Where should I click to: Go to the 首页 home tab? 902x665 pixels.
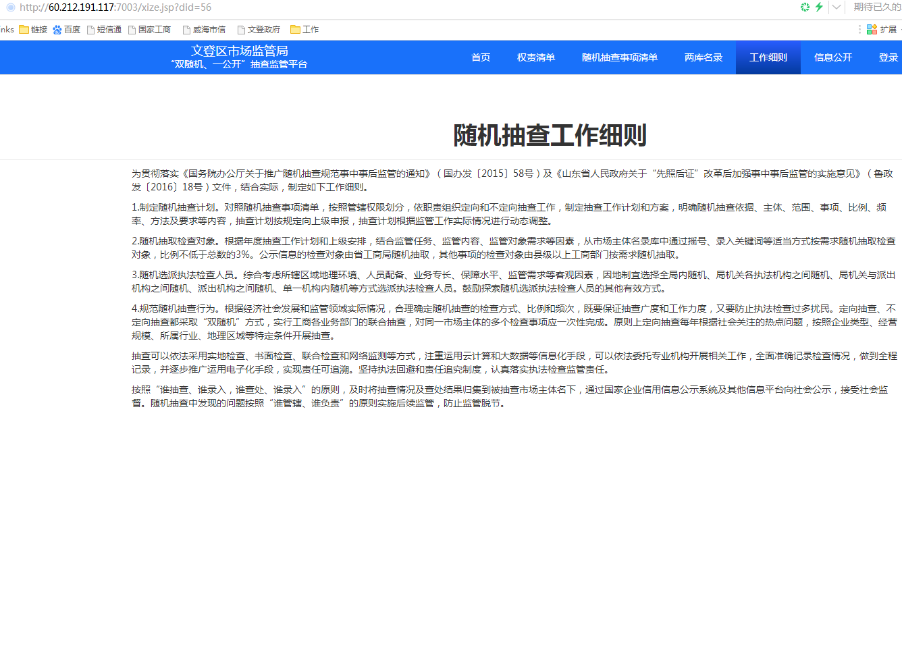pyautogui.click(x=481, y=57)
